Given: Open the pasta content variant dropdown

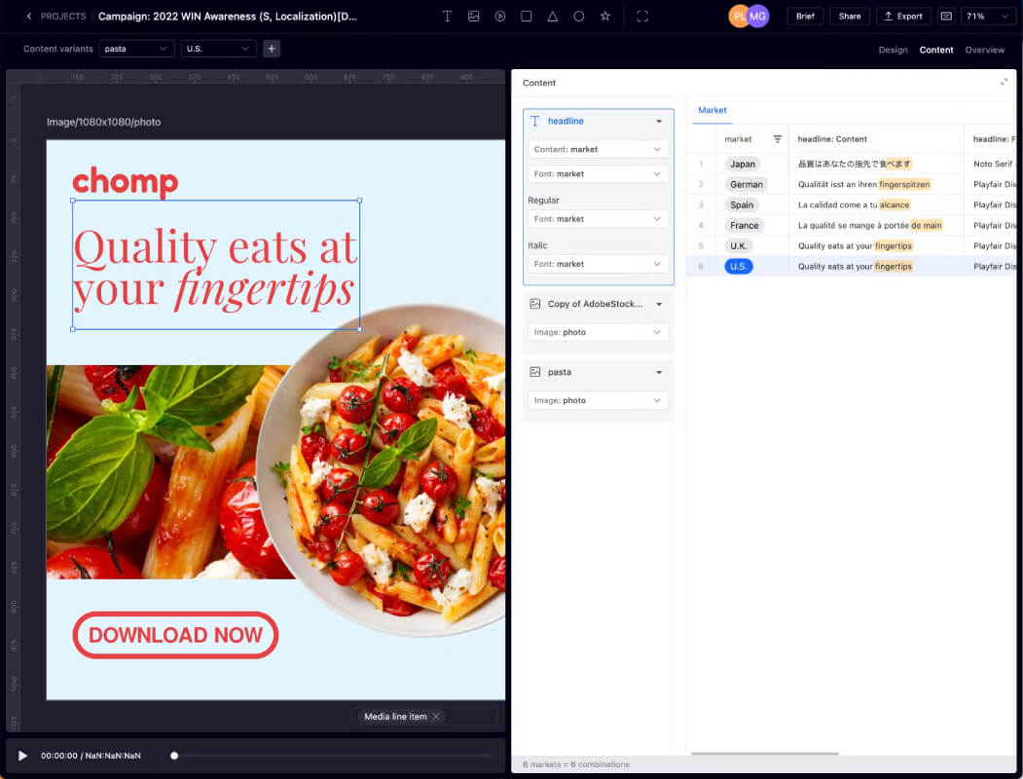Looking at the screenshot, I should click(x=136, y=49).
